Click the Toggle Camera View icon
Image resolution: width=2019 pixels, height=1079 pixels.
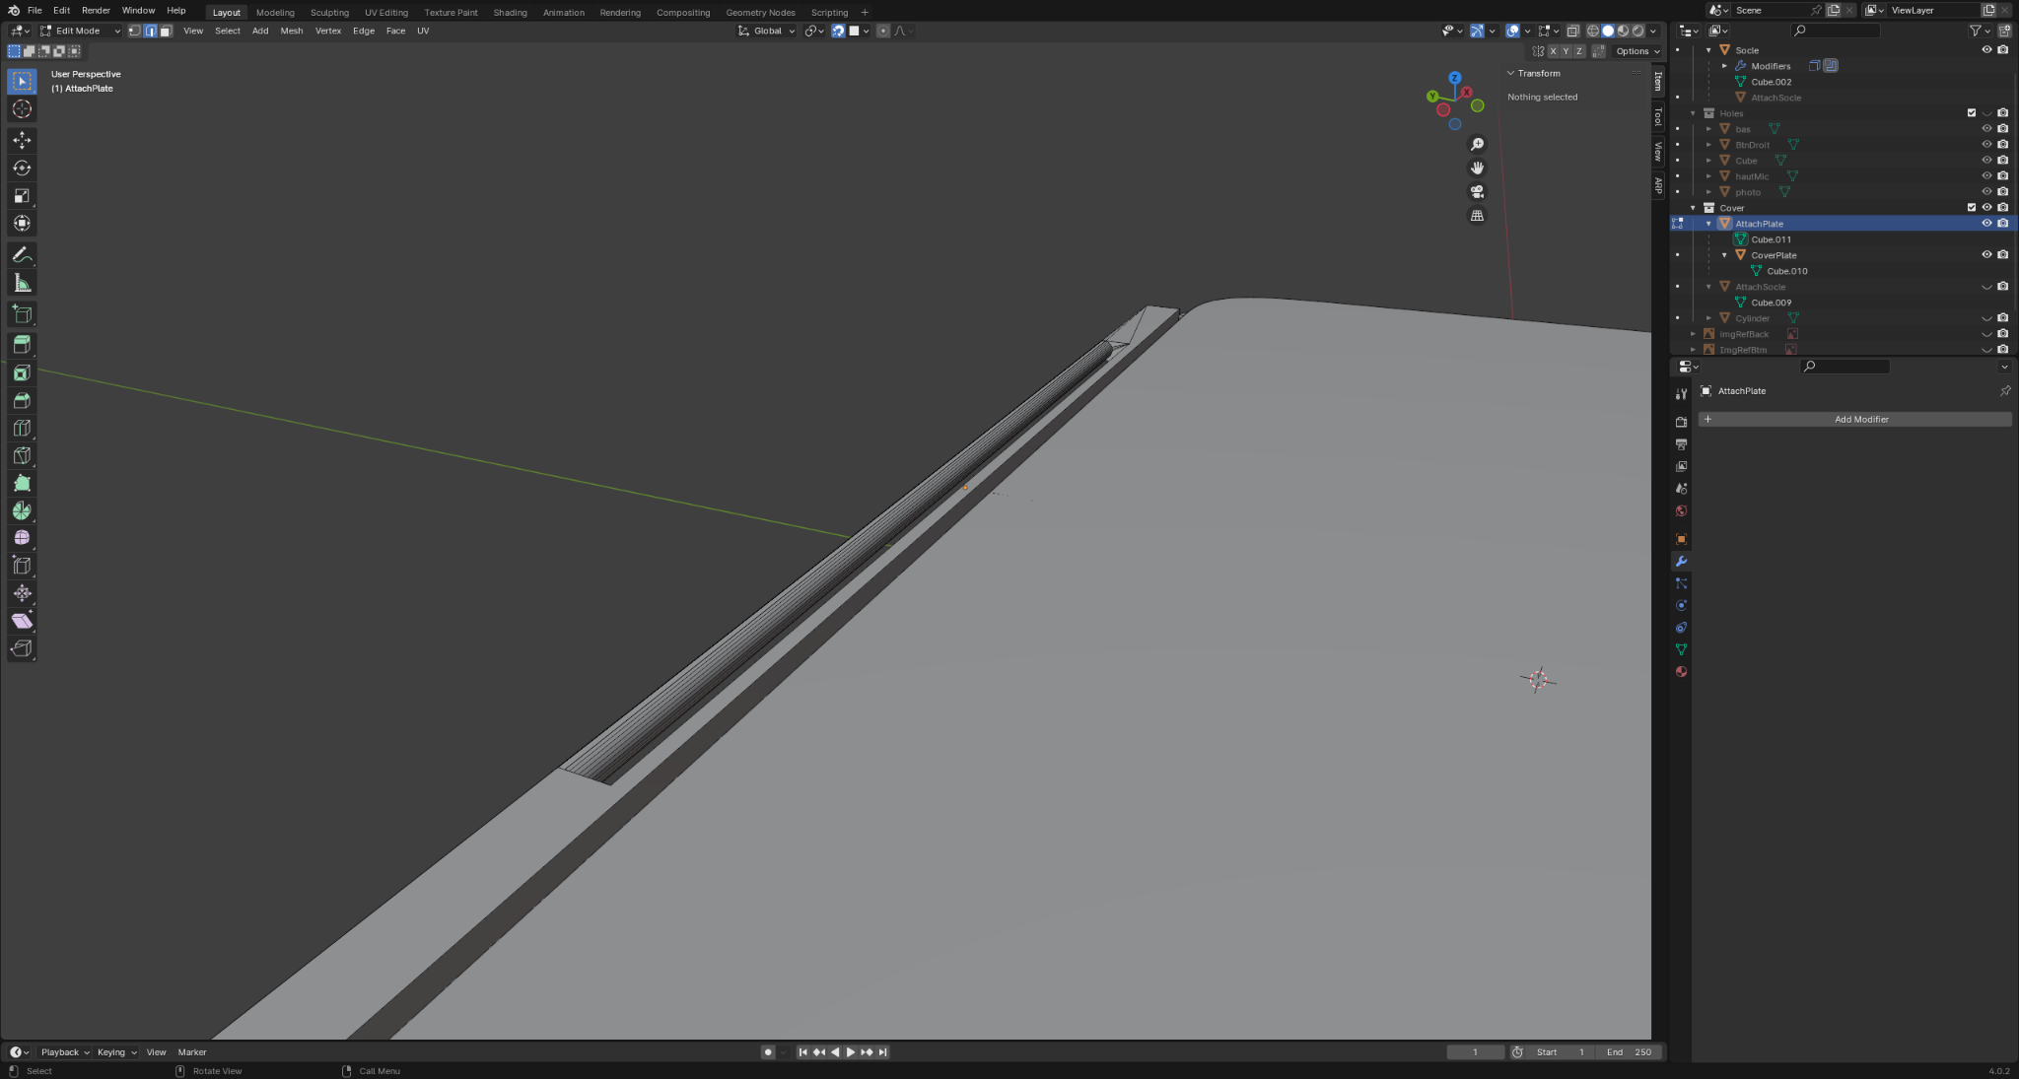(1477, 191)
